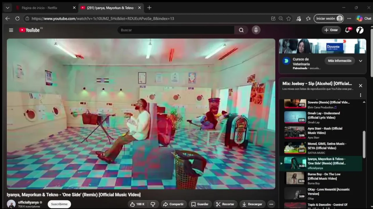Open the YouTube account avatar menu
373x209 pixels.
tap(360, 30)
